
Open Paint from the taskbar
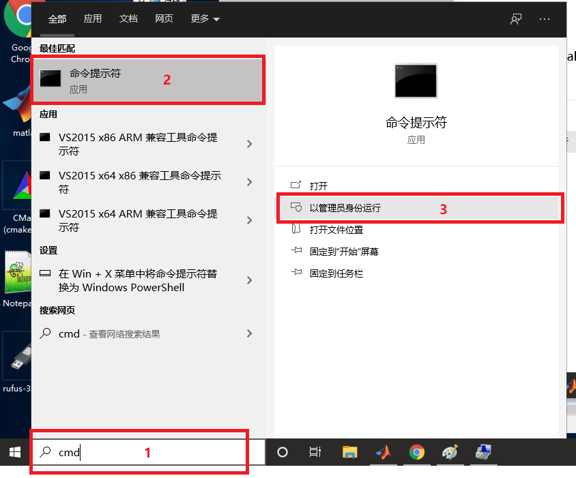(450, 452)
